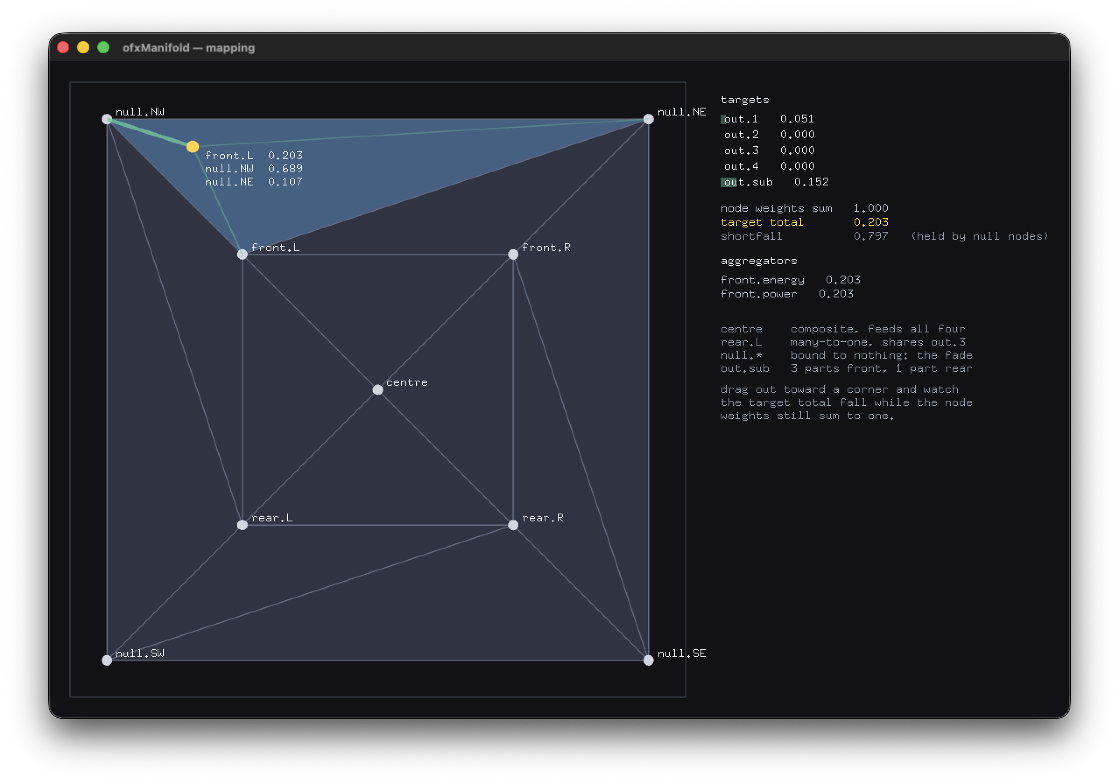Click the centre node dot
The image size is (1119, 783).
tap(378, 390)
